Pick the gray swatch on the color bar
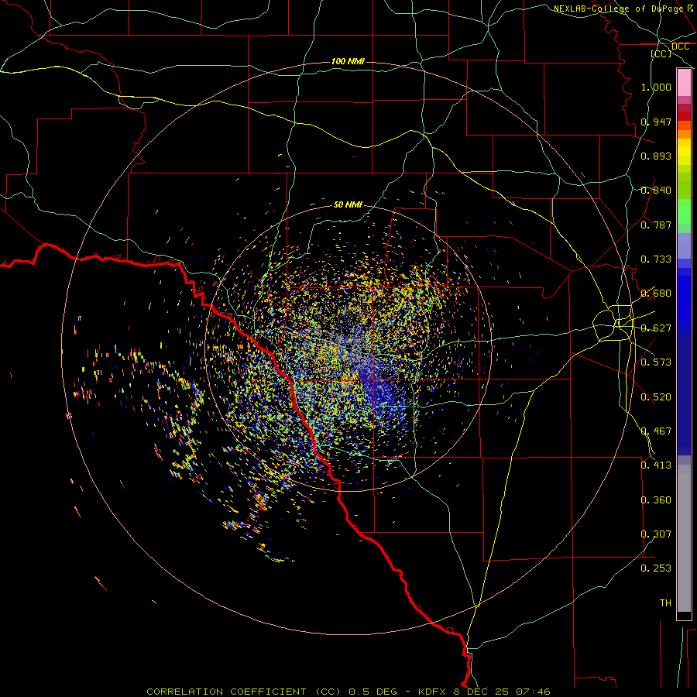Viewport: 697px width, 697px height. 684,538
